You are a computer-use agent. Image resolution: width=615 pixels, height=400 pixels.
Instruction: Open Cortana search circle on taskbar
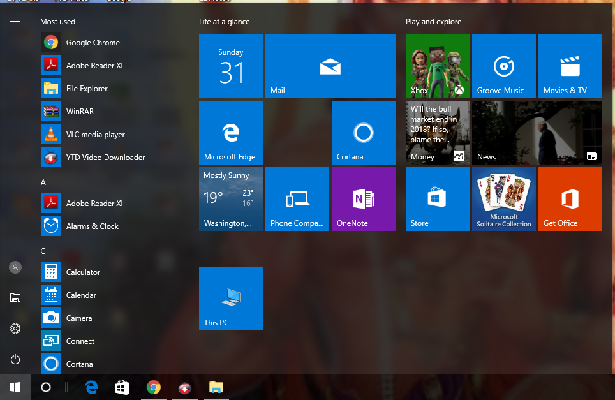[46, 387]
